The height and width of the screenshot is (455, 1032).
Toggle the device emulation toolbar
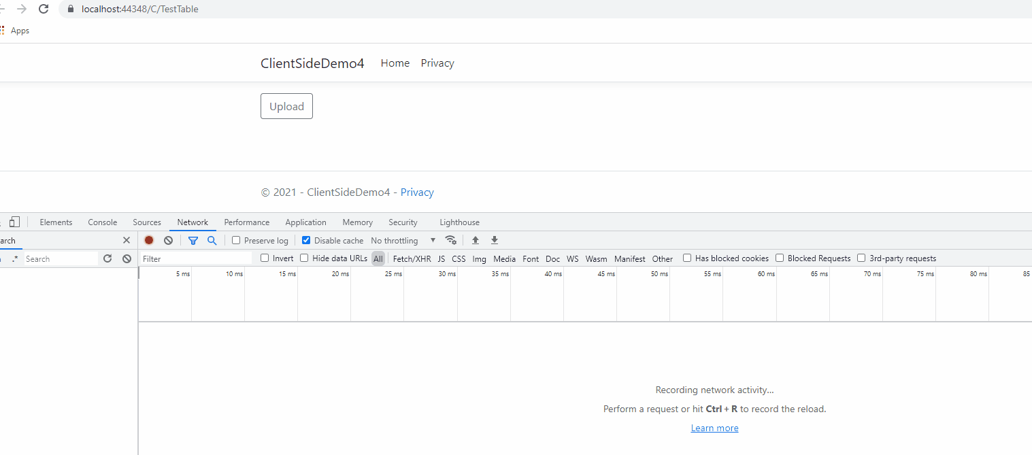pos(15,222)
